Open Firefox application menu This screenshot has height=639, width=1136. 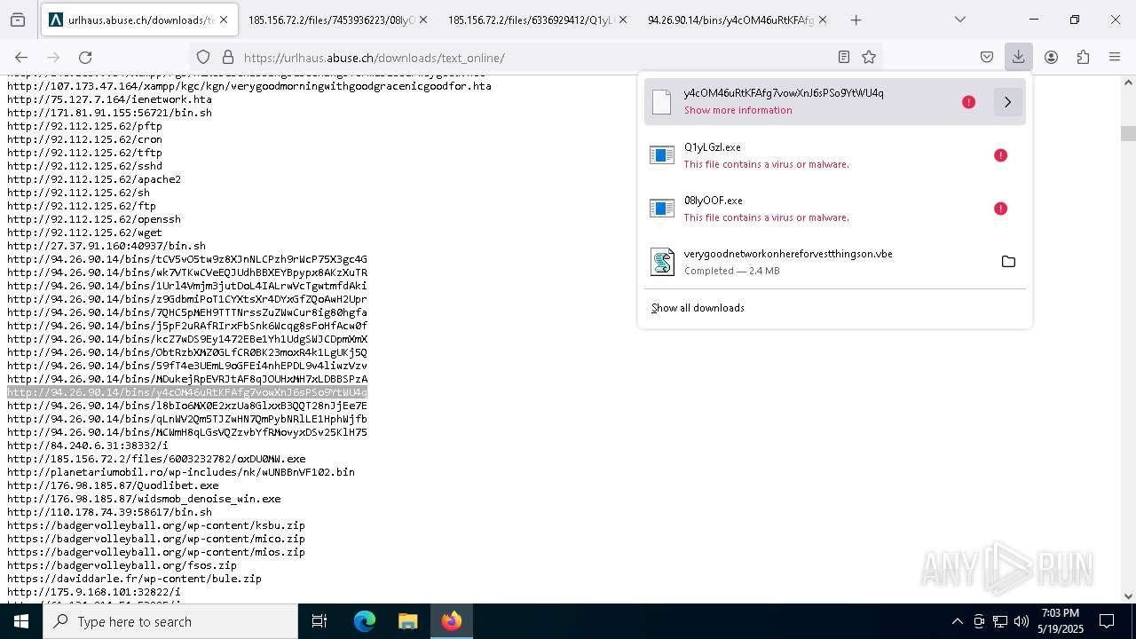(1115, 58)
